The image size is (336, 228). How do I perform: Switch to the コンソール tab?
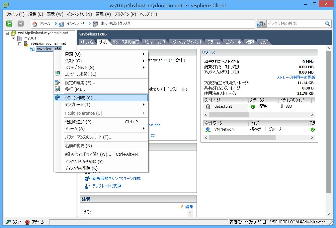[x=233, y=42]
